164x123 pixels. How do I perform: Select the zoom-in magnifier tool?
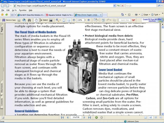57,20
